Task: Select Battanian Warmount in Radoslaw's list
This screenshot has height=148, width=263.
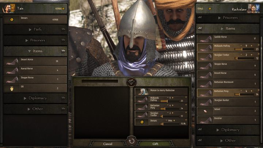Action: 228,84
